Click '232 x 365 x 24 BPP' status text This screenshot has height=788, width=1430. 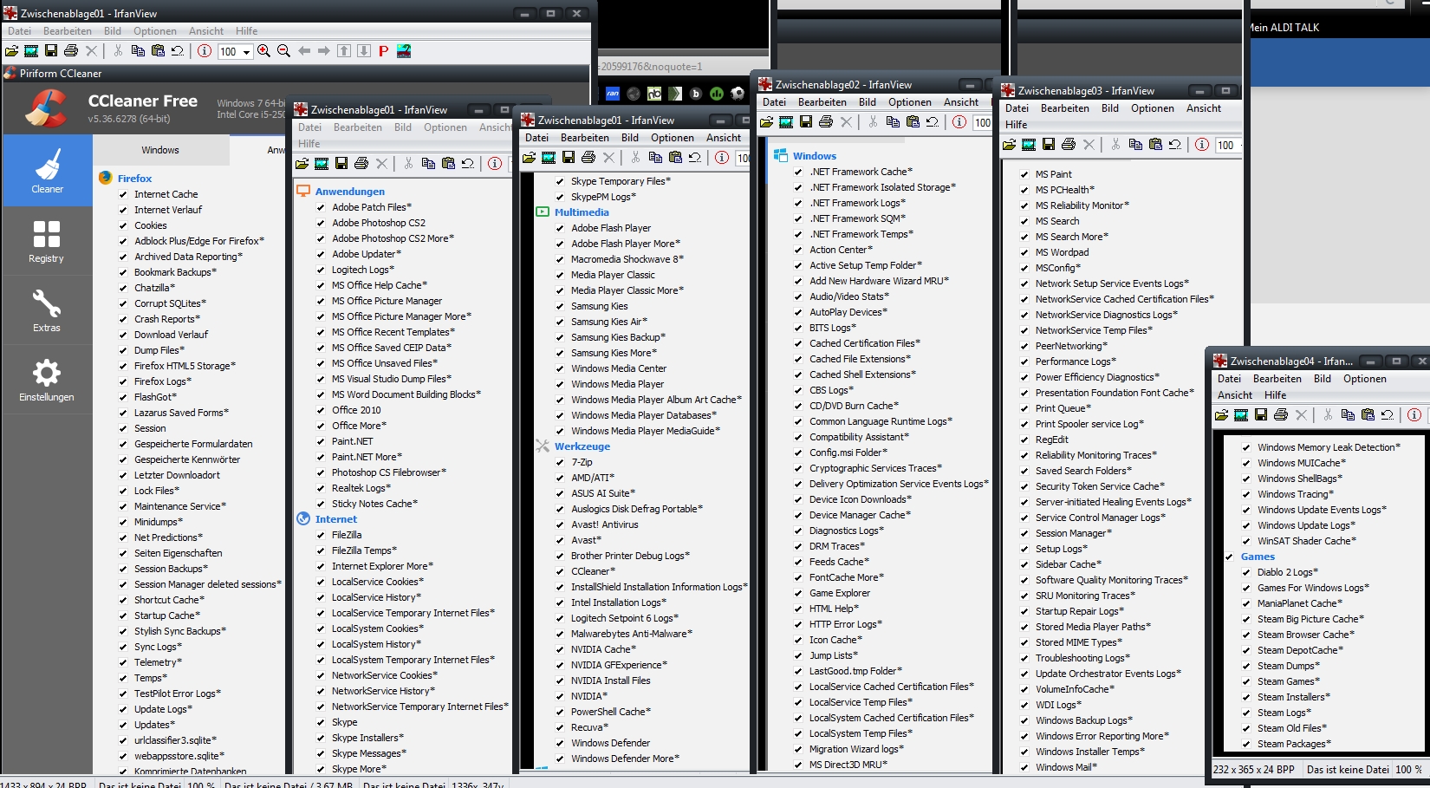(x=1254, y=770)
